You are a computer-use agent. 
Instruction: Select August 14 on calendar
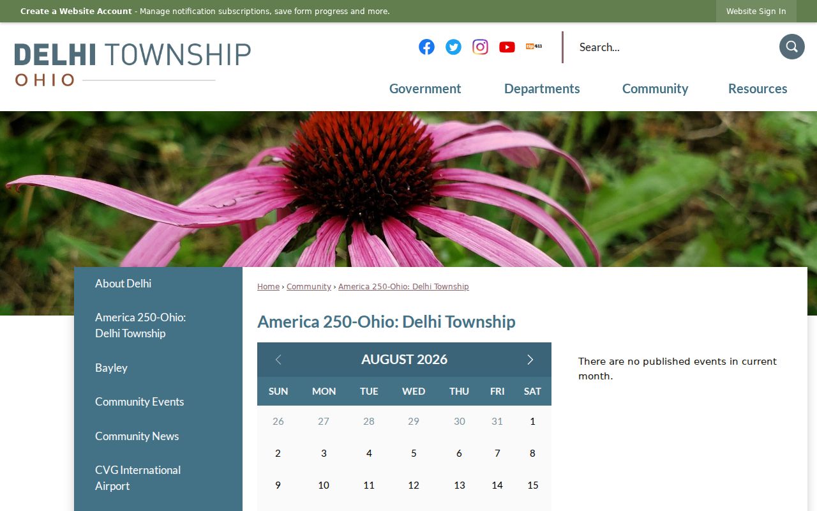click(497, 485)
